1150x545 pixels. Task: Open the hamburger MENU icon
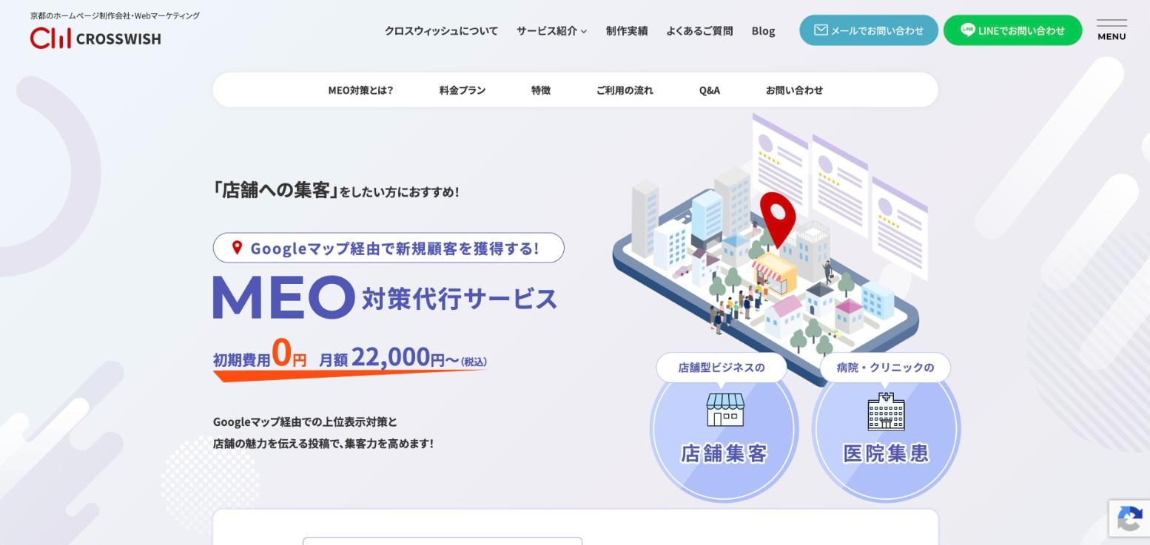click(x=1112, y=30)
